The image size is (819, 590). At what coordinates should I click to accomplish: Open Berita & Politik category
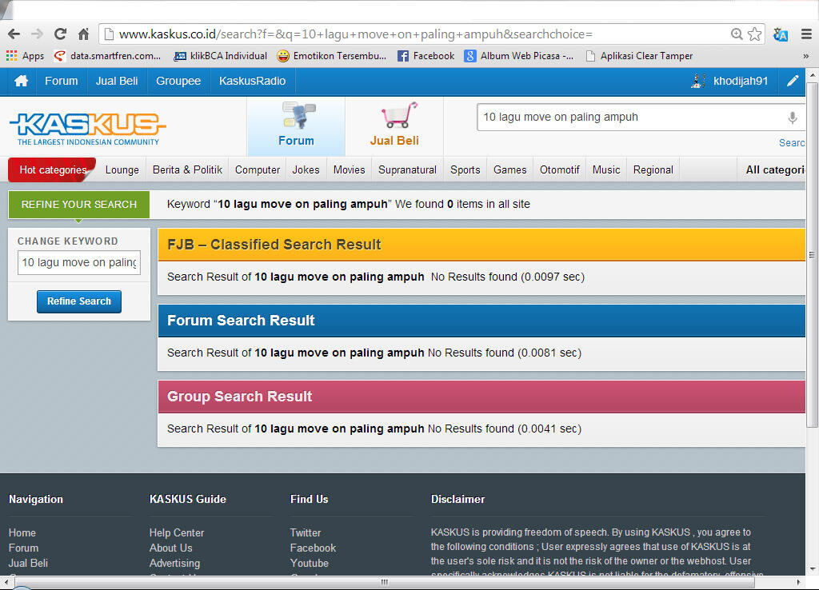[x=187, y=169]
